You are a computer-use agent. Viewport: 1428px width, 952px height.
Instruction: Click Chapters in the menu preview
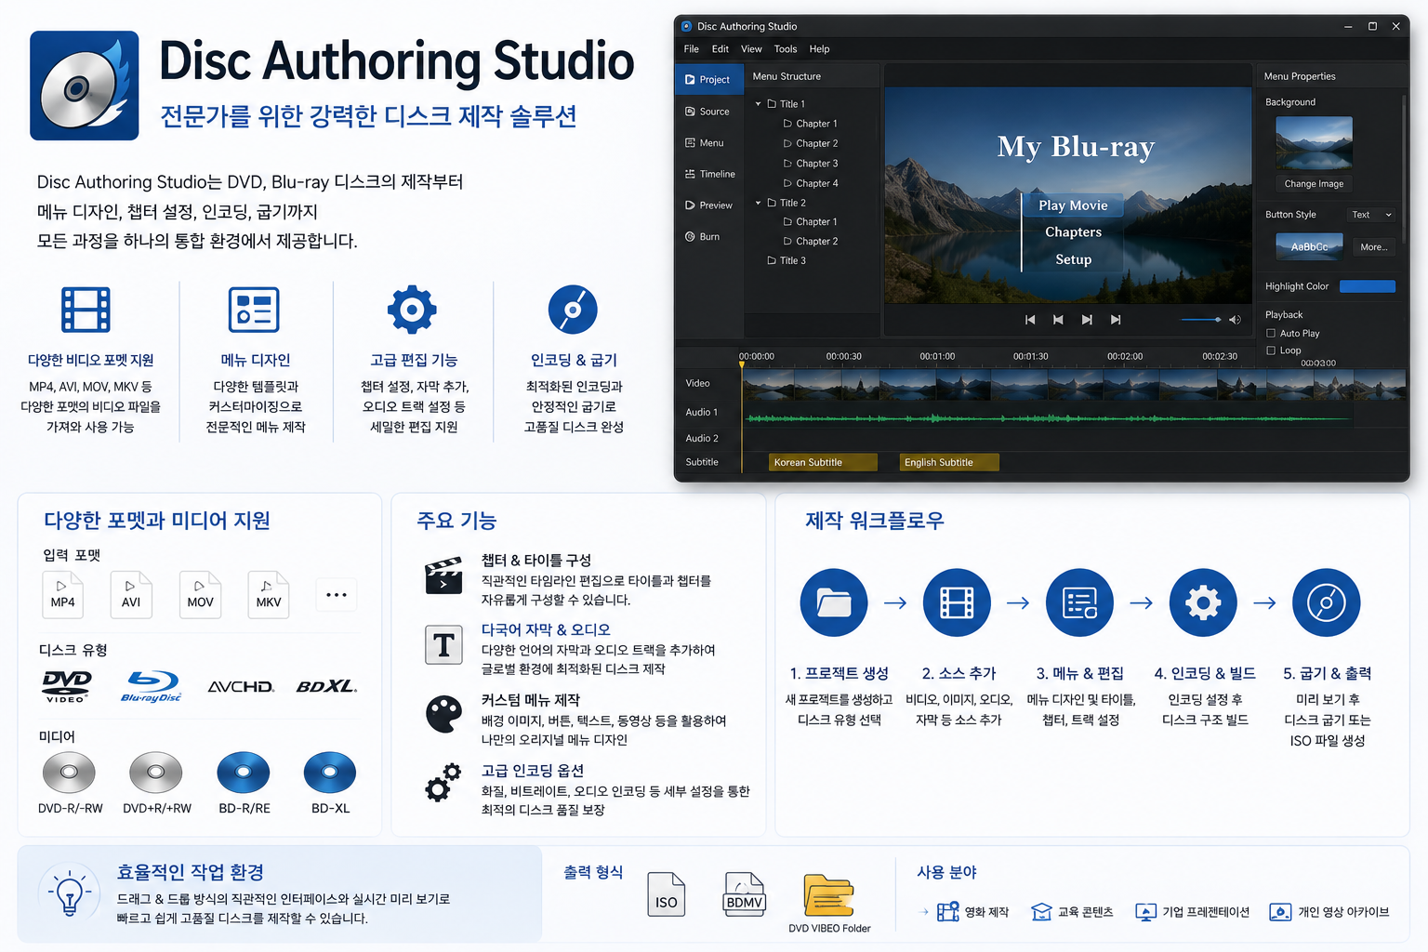coord(1073,232)
